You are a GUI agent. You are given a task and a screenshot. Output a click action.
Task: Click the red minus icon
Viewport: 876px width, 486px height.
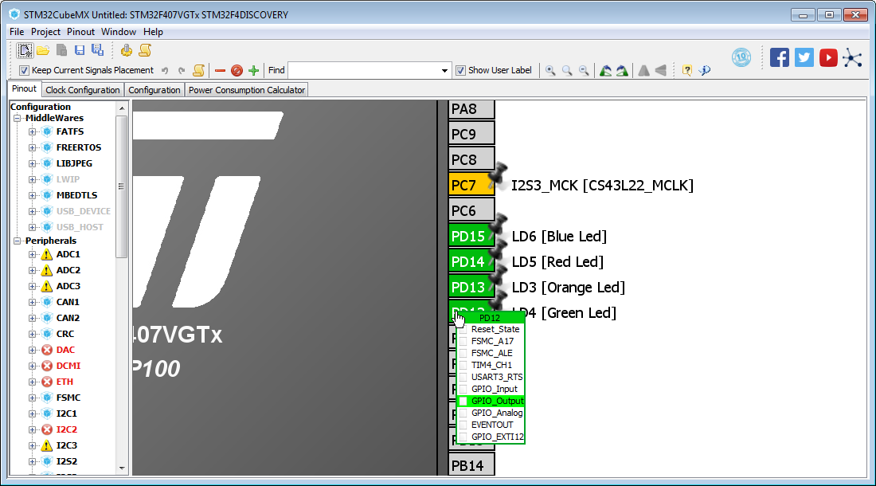point(220,70)
